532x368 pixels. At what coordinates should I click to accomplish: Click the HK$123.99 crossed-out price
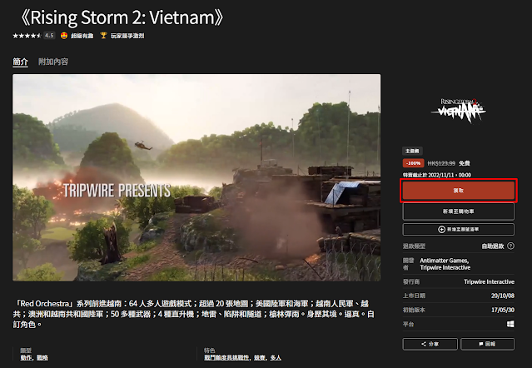(441, 163)
